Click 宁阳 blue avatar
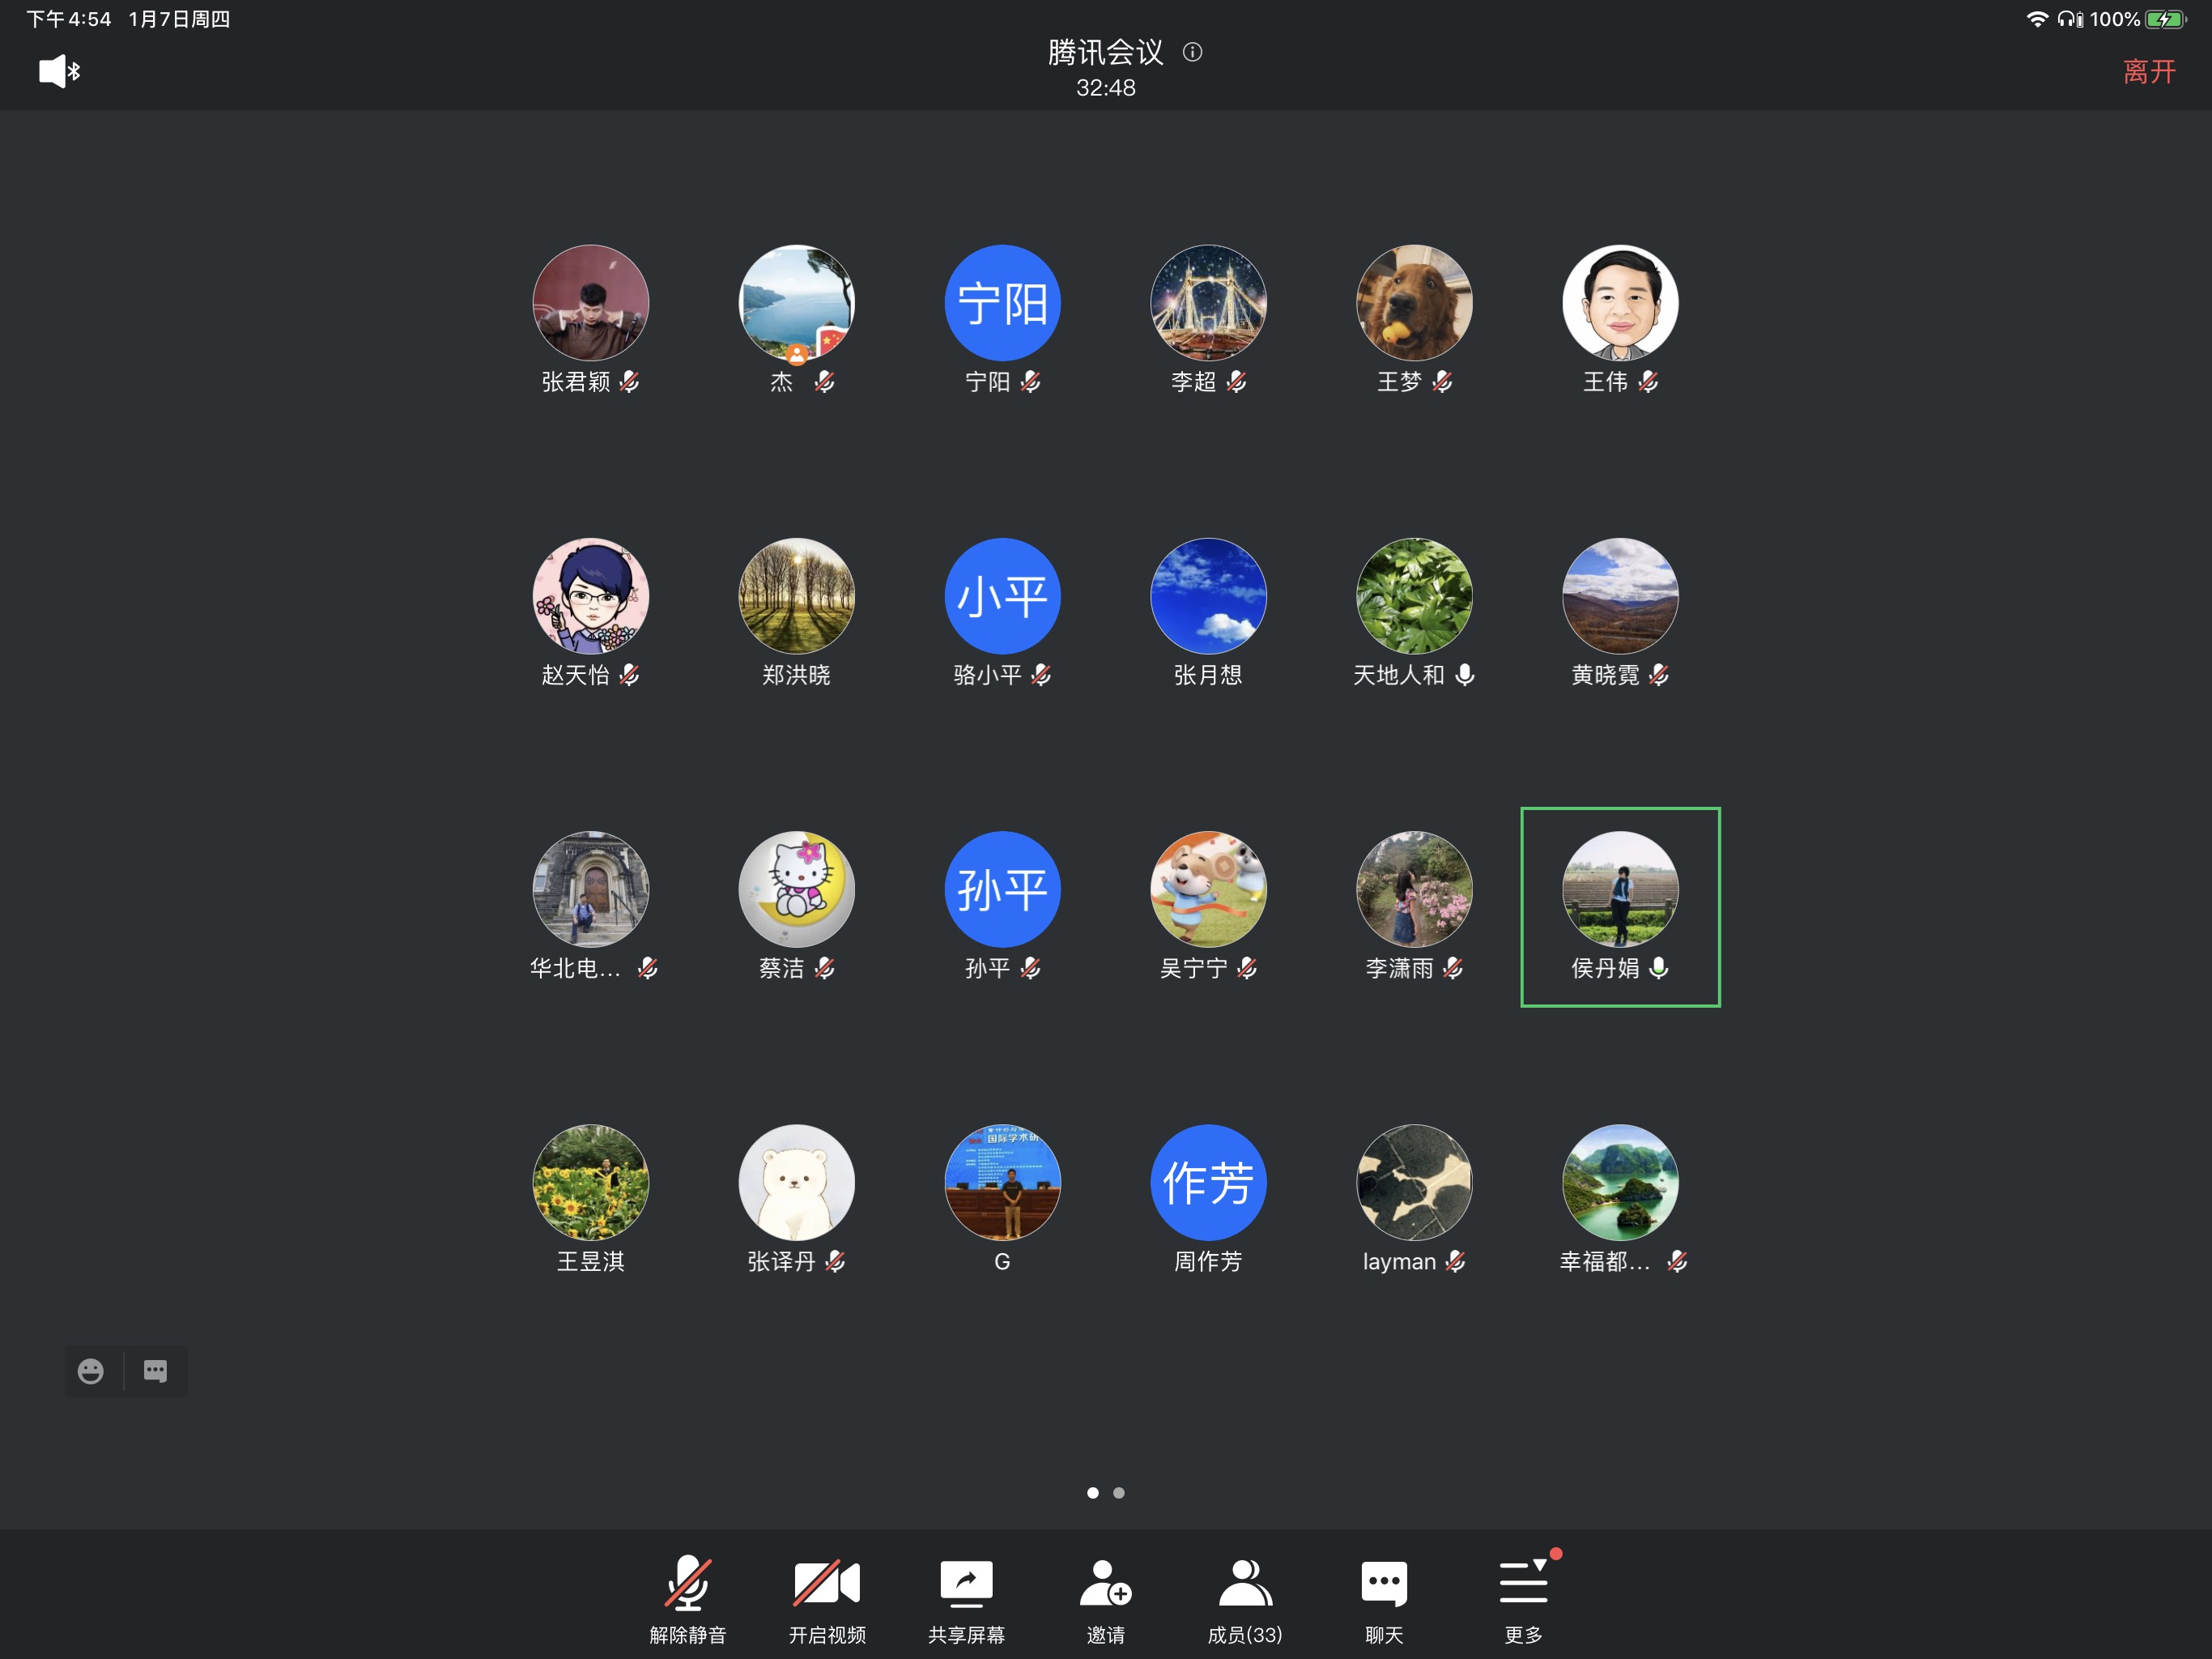This screenshot has height=1659, width=2212. [1002, 303]
